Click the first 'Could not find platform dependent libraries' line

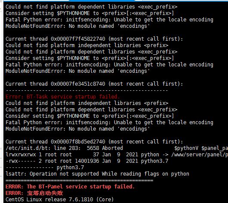coord(92,7)
